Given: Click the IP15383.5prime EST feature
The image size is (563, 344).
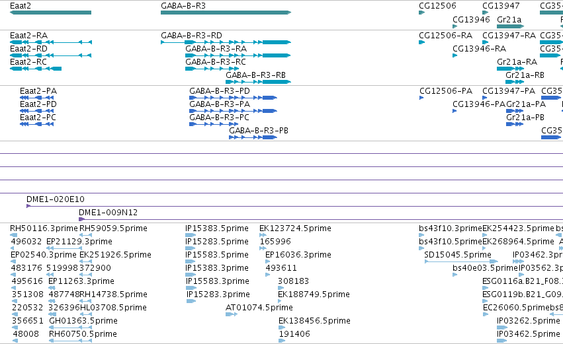Looking at the screenshot, I should click(x=191, y=235).
